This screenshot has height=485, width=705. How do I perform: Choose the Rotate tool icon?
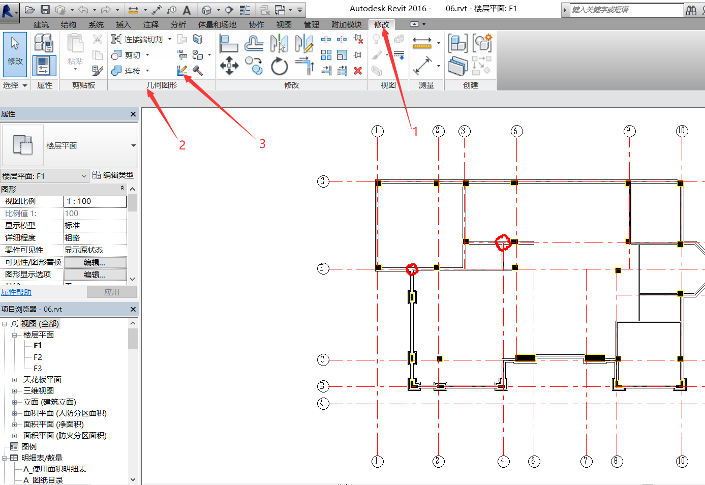[279, 66]
